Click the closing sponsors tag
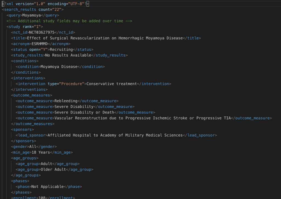The width and height of the screenshot is (281, 199). (24, 141)
